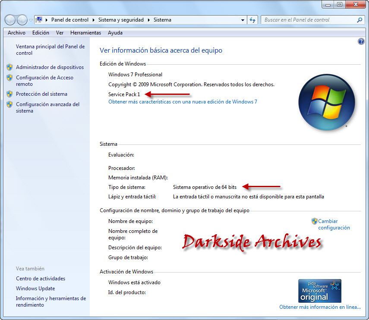Open the Edición menu
The height and width of the screenshot is (320, 369).
41,33
